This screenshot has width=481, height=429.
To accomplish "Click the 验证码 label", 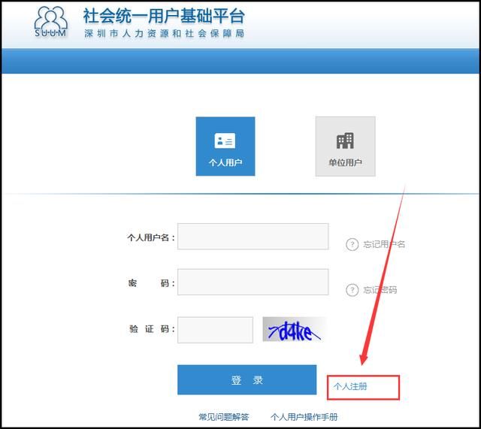I will 152,329.
